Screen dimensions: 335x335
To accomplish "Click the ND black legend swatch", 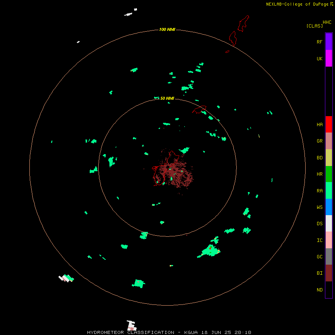I will click(x=329, y=290).
